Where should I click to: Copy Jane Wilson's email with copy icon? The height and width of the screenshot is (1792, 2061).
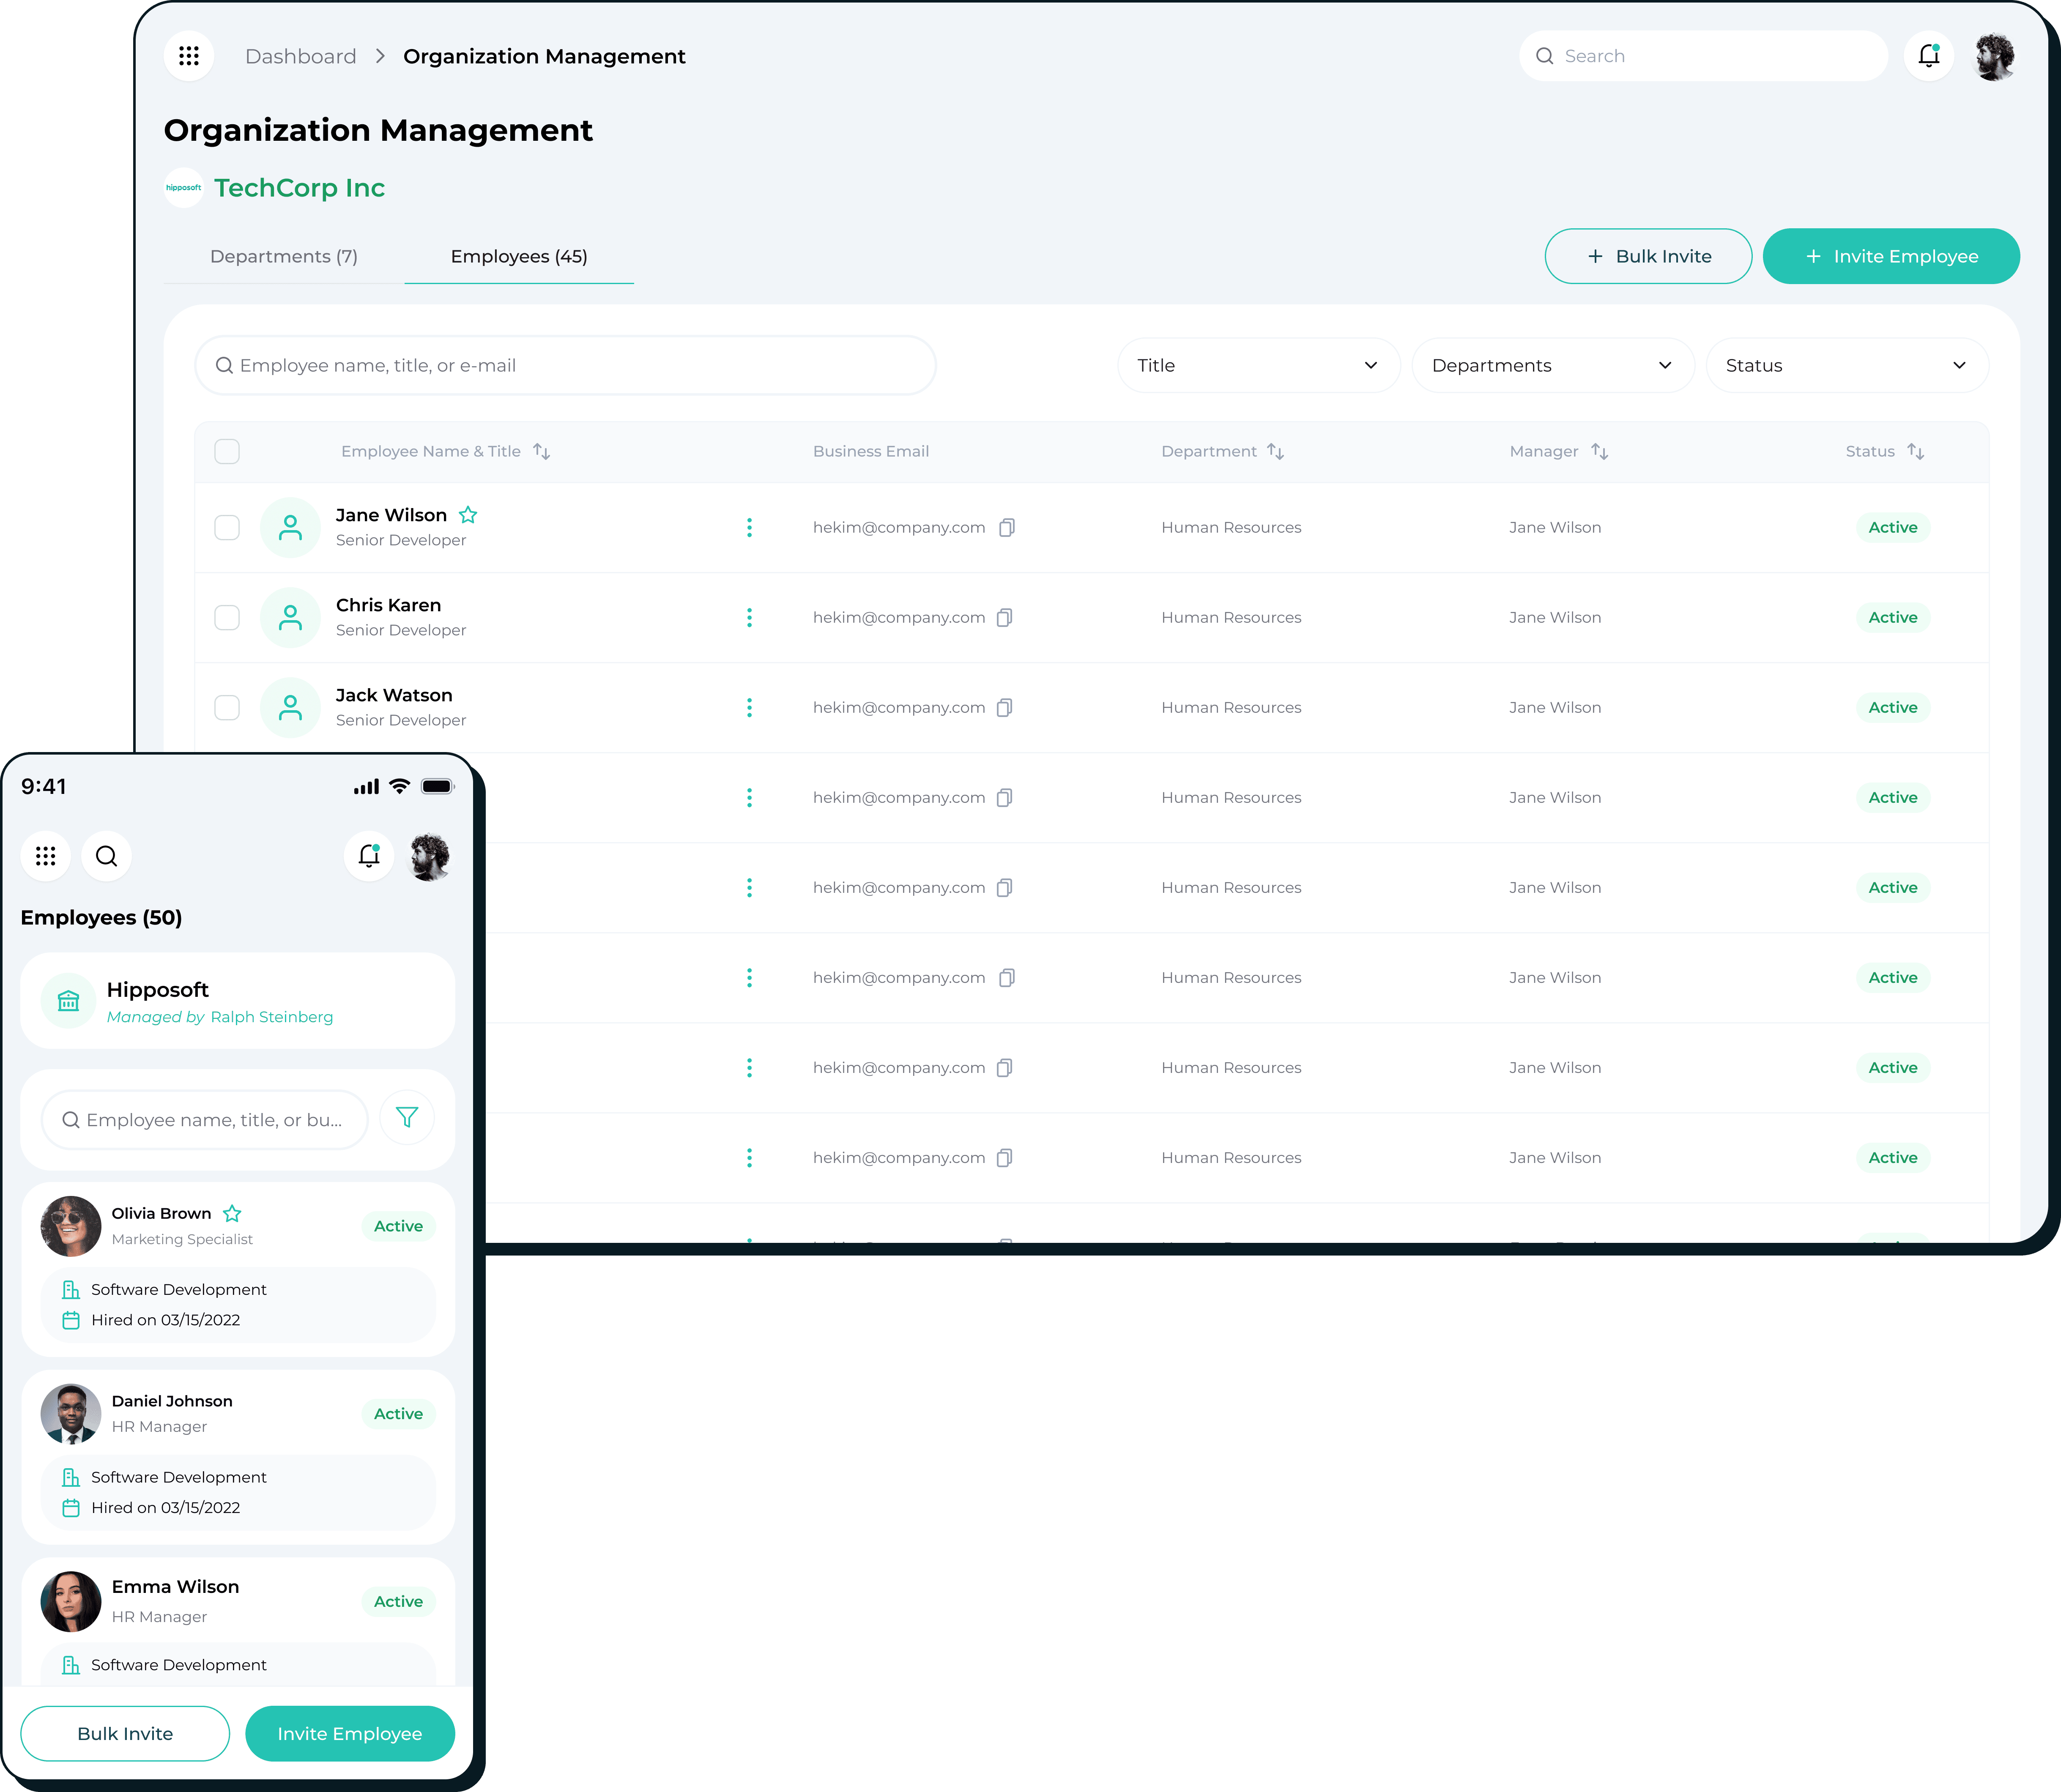1007,527
